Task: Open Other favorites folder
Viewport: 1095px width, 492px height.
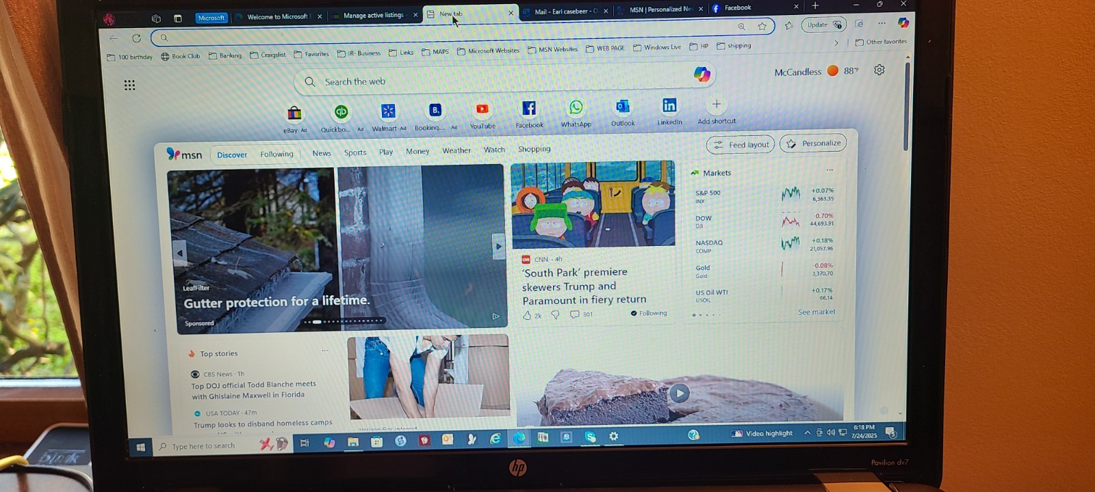Action: [881, 42]
